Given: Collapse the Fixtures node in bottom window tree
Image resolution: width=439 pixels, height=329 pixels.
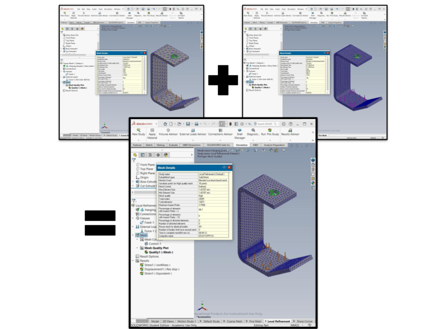Looking at the screenshot, I should [x=133, y=218].
